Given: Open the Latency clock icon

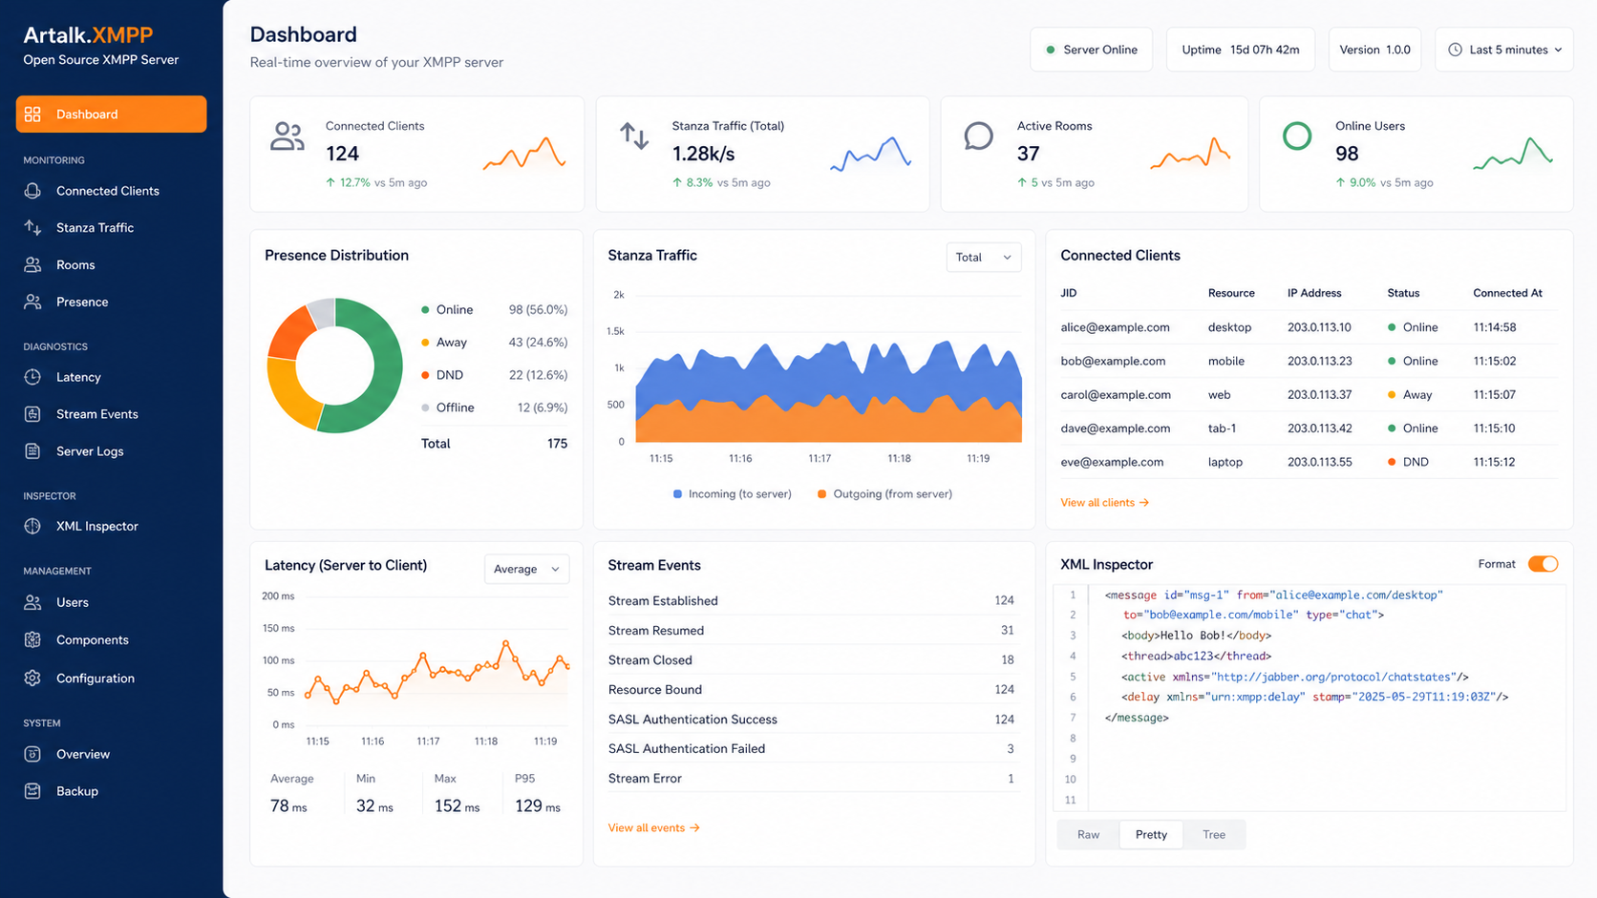Looking at the screenshot, I should 32,377.
